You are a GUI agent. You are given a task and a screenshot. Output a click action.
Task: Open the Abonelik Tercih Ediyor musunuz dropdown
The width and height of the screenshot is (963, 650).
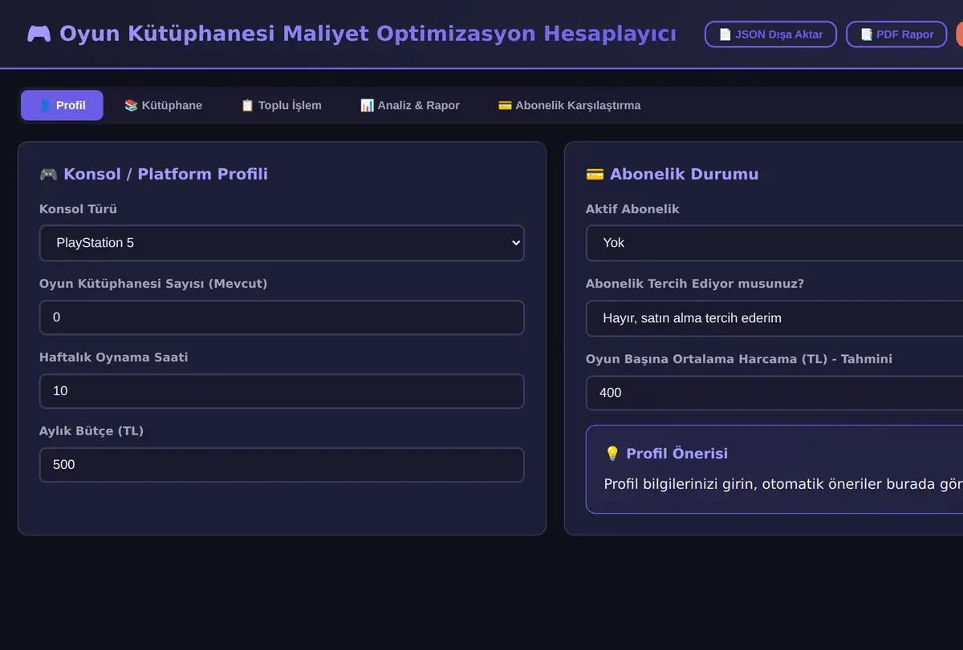pyautogui.click(x=774, y=318)
